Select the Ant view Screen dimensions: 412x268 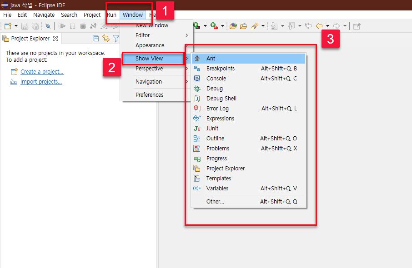[x=249, y=59]
